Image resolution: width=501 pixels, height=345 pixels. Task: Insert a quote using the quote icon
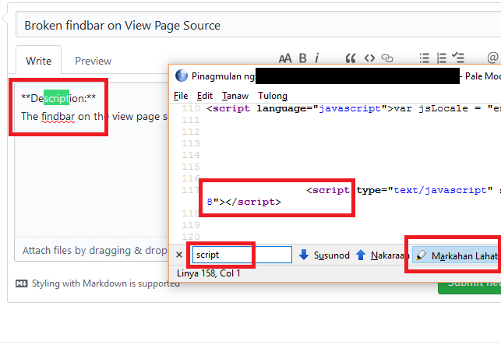point(351,58)
